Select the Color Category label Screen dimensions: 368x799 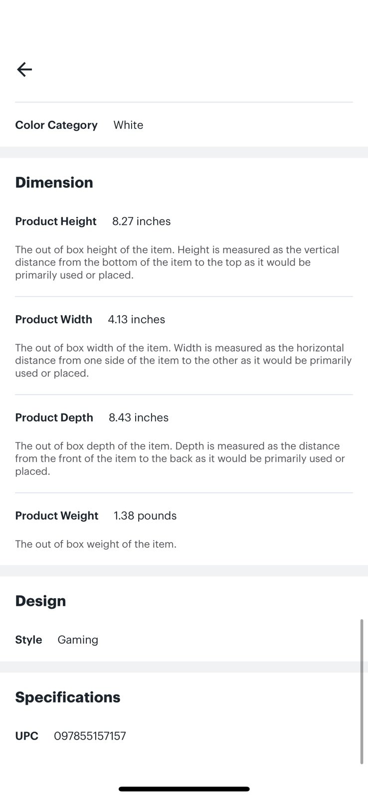[x=56, y=125]
